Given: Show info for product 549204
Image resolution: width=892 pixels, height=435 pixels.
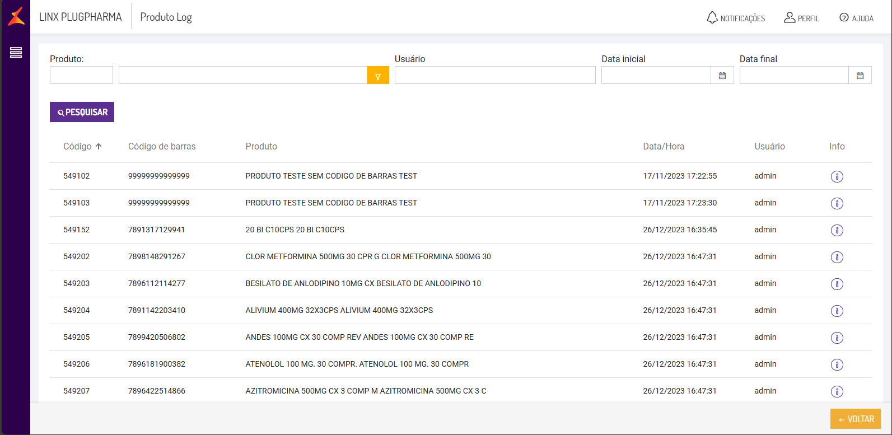Looking at the screenshot, I should (x=837, y=311).
